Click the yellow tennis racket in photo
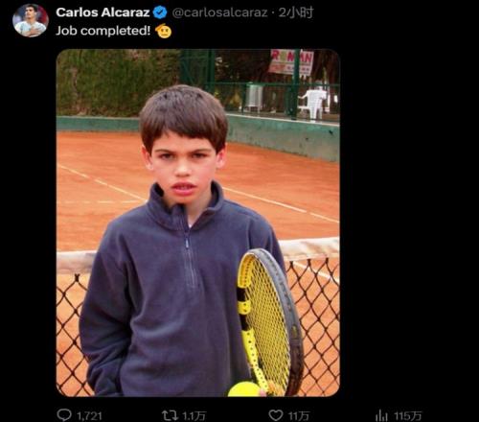 [x=270, y=321]
